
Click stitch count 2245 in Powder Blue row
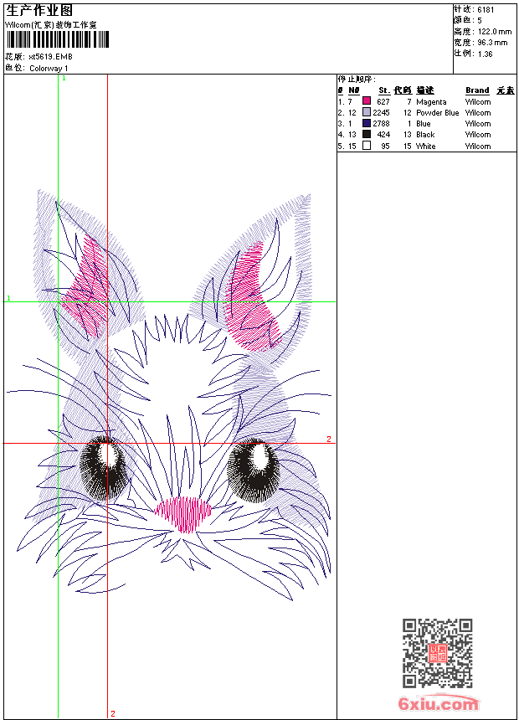[x=381, y=113]
